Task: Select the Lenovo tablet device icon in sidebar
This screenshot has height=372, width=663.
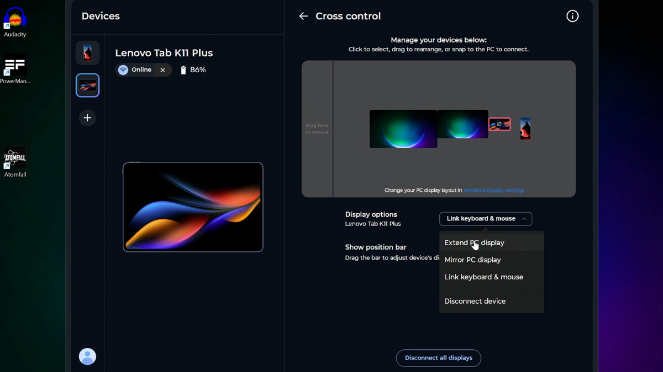Action: click(x=87, y=85)
